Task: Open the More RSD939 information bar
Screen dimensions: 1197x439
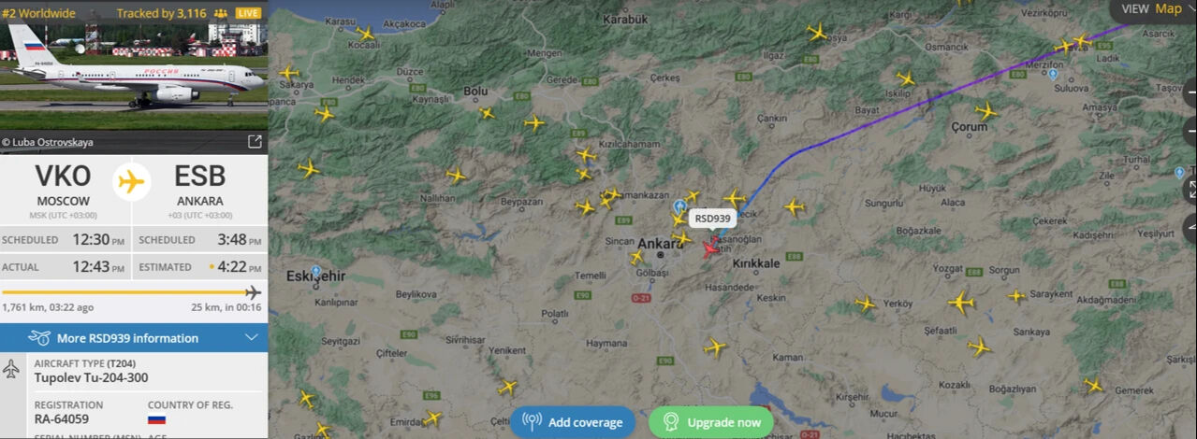Action: (x=134, y=337)
